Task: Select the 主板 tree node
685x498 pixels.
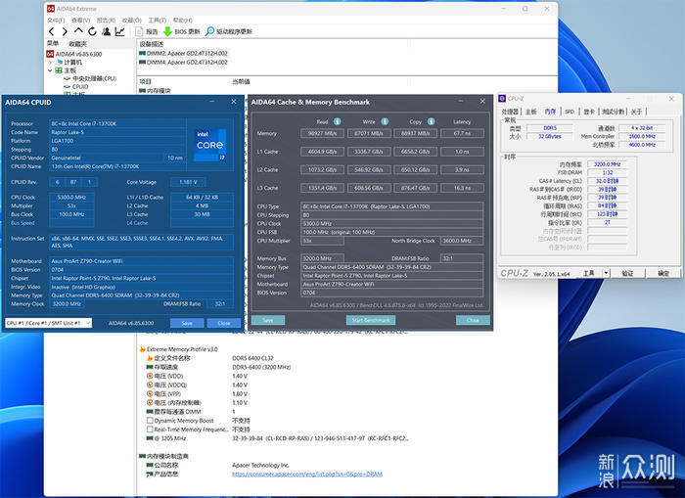Action: 66,70
